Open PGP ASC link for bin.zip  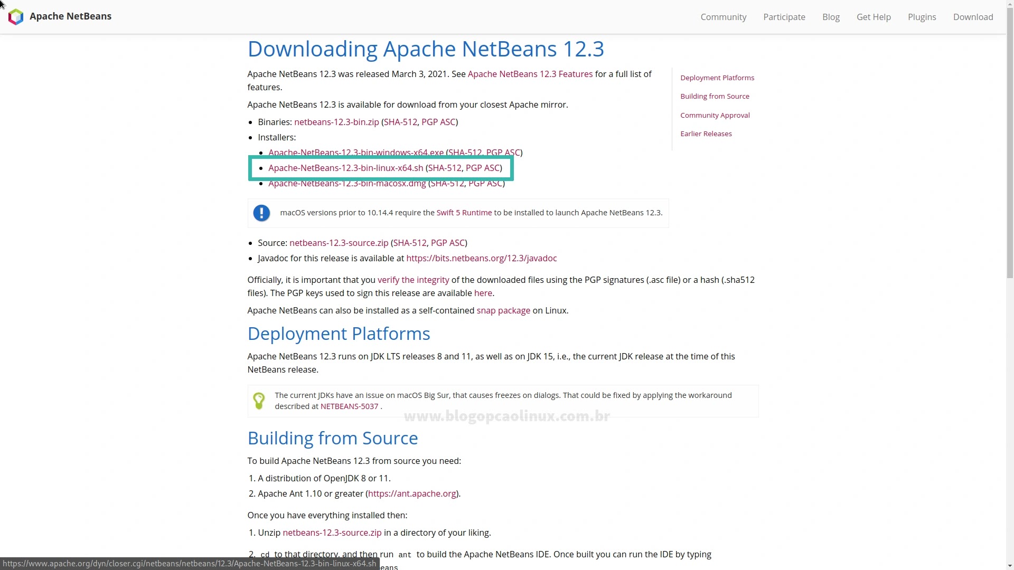[x=438, y=122]
